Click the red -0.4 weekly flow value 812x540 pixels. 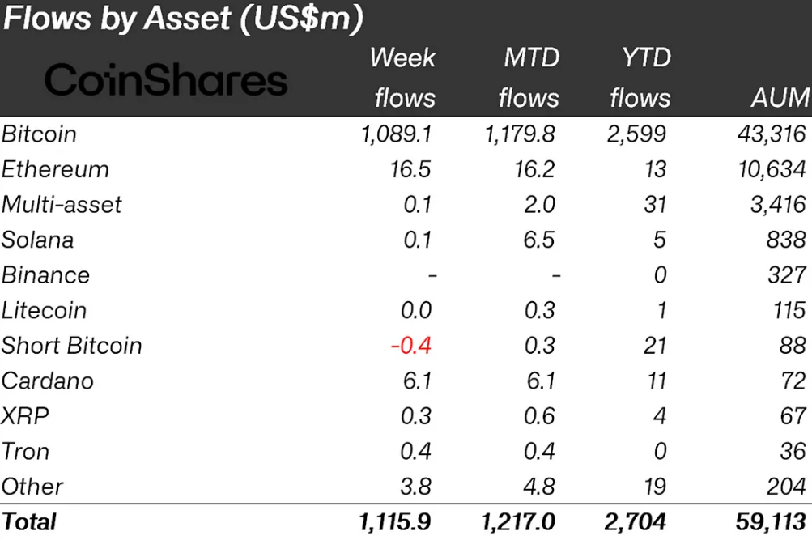[410, 346]
